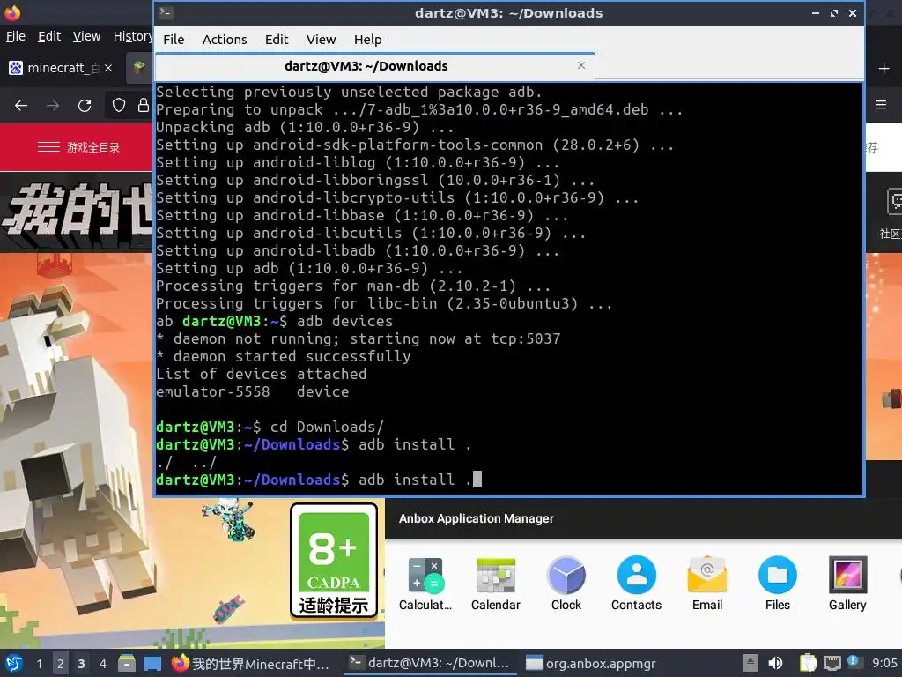The width and height of the screenshot is (902, 677).
Task: Switch to workspace 4
Action: pyautogui.click(x=102, y=663)
